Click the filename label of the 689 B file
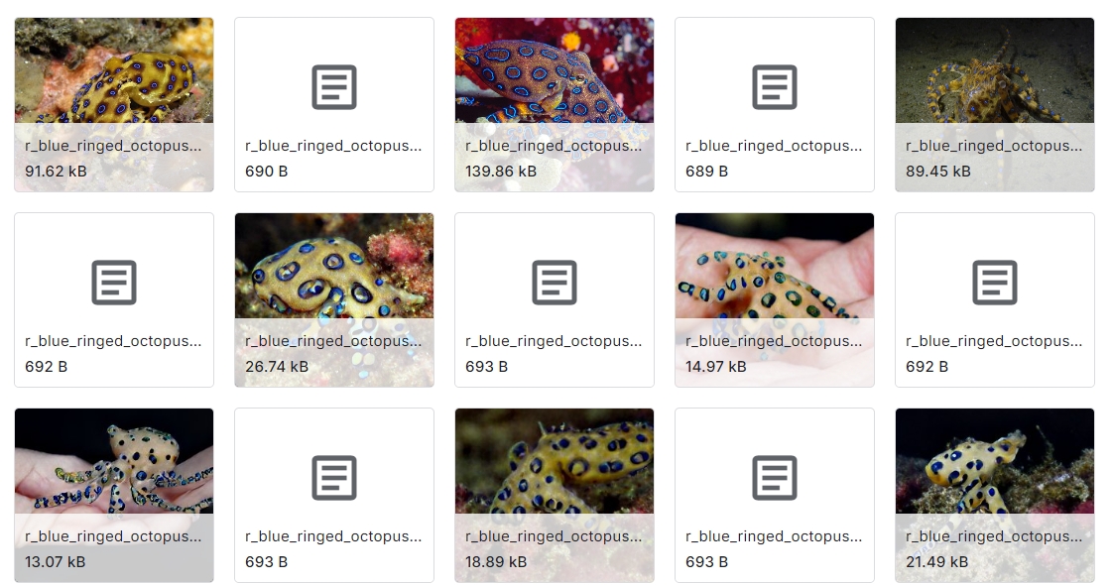The image size is (1112, 585). [774, 146]
